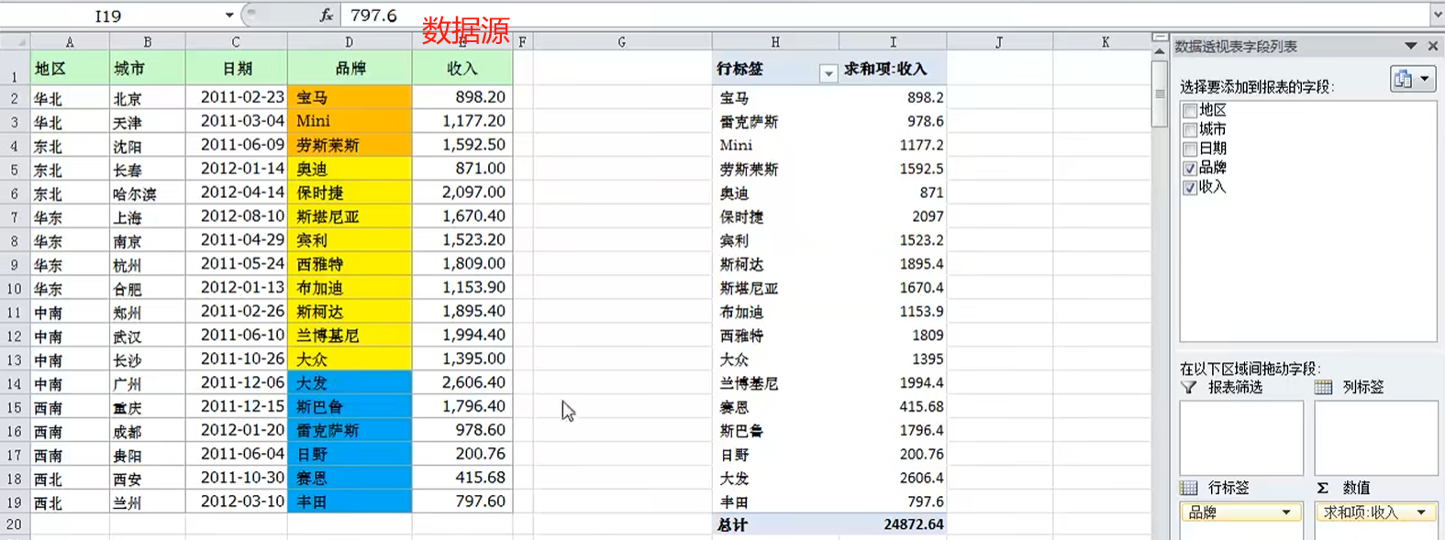Screen dimensions: 1445x540
Task: Open the Name Box dropdown arrow
Action: click(x=229, y=15)
